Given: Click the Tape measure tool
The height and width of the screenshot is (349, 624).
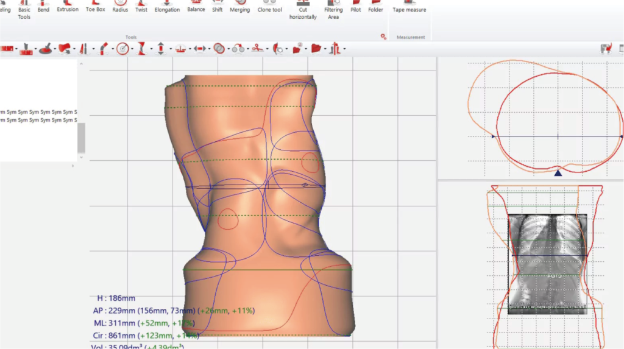Looking at the screenshot, I should pyautogui.click(x=409, y=7).
